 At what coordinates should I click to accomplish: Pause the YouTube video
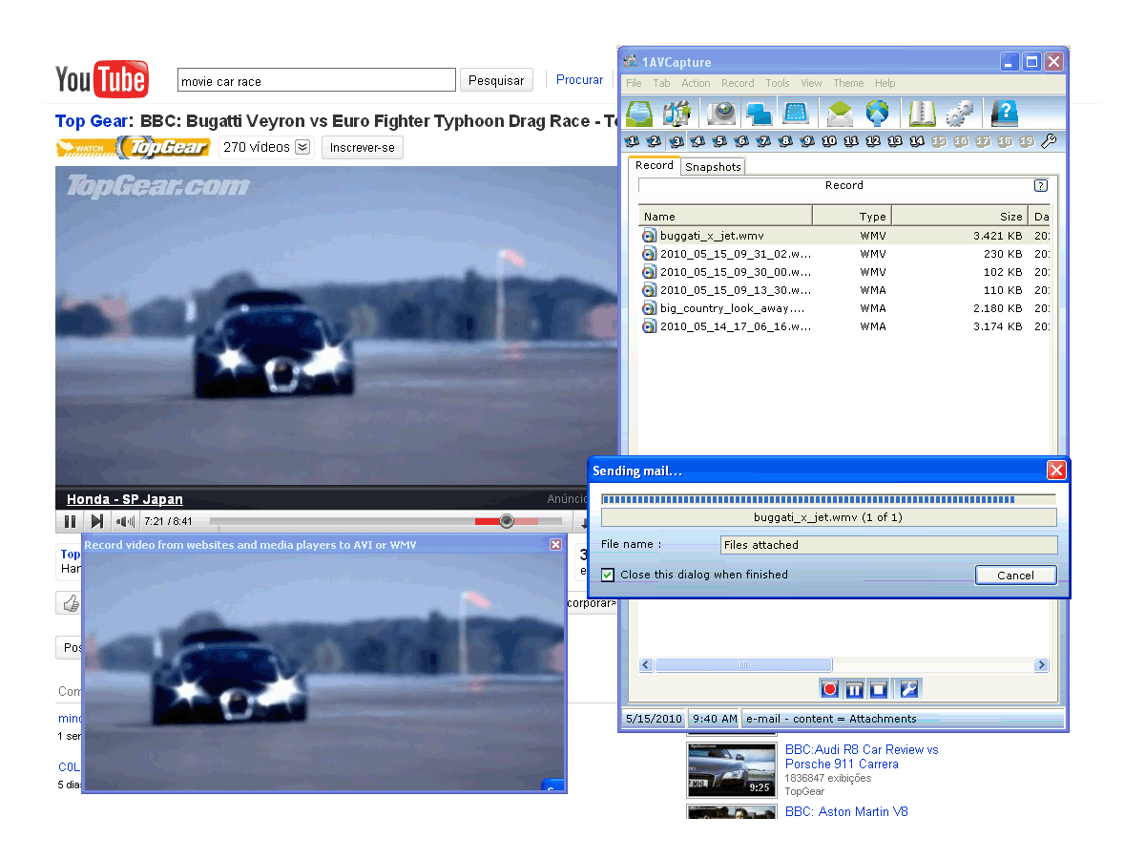click(70, 521)
